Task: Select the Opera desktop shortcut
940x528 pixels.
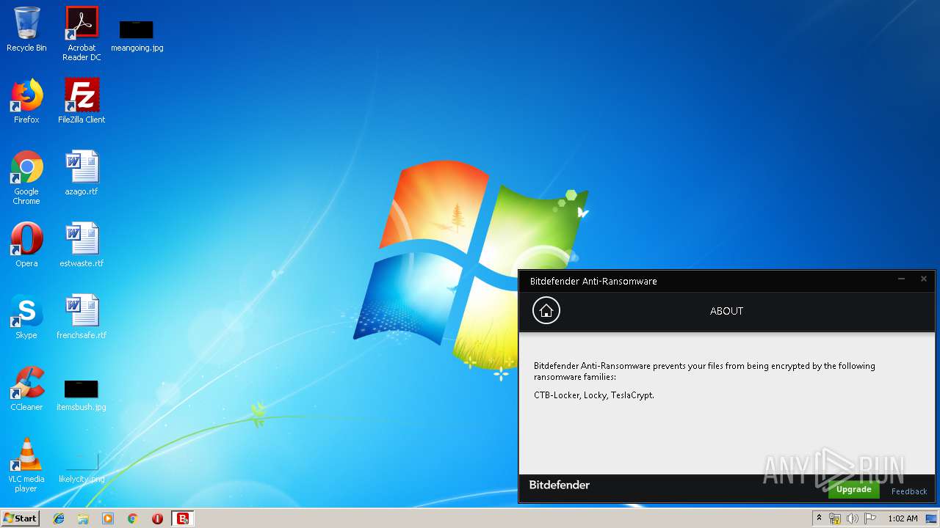Action: pos(26,245)
